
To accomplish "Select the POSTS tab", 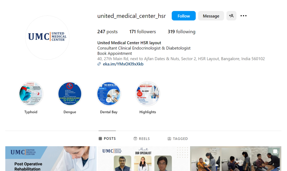I will coord(107,139).
